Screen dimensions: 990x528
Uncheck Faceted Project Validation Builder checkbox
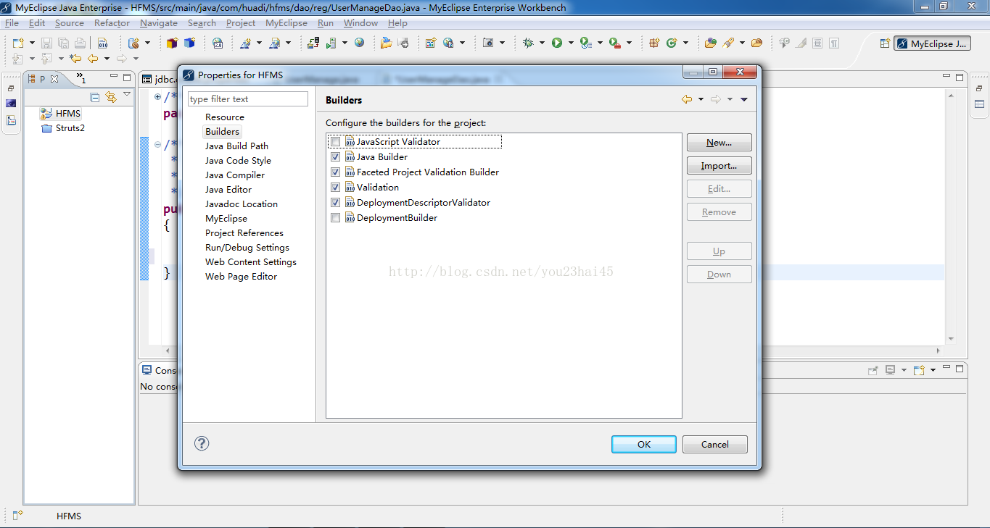[335, 172]
